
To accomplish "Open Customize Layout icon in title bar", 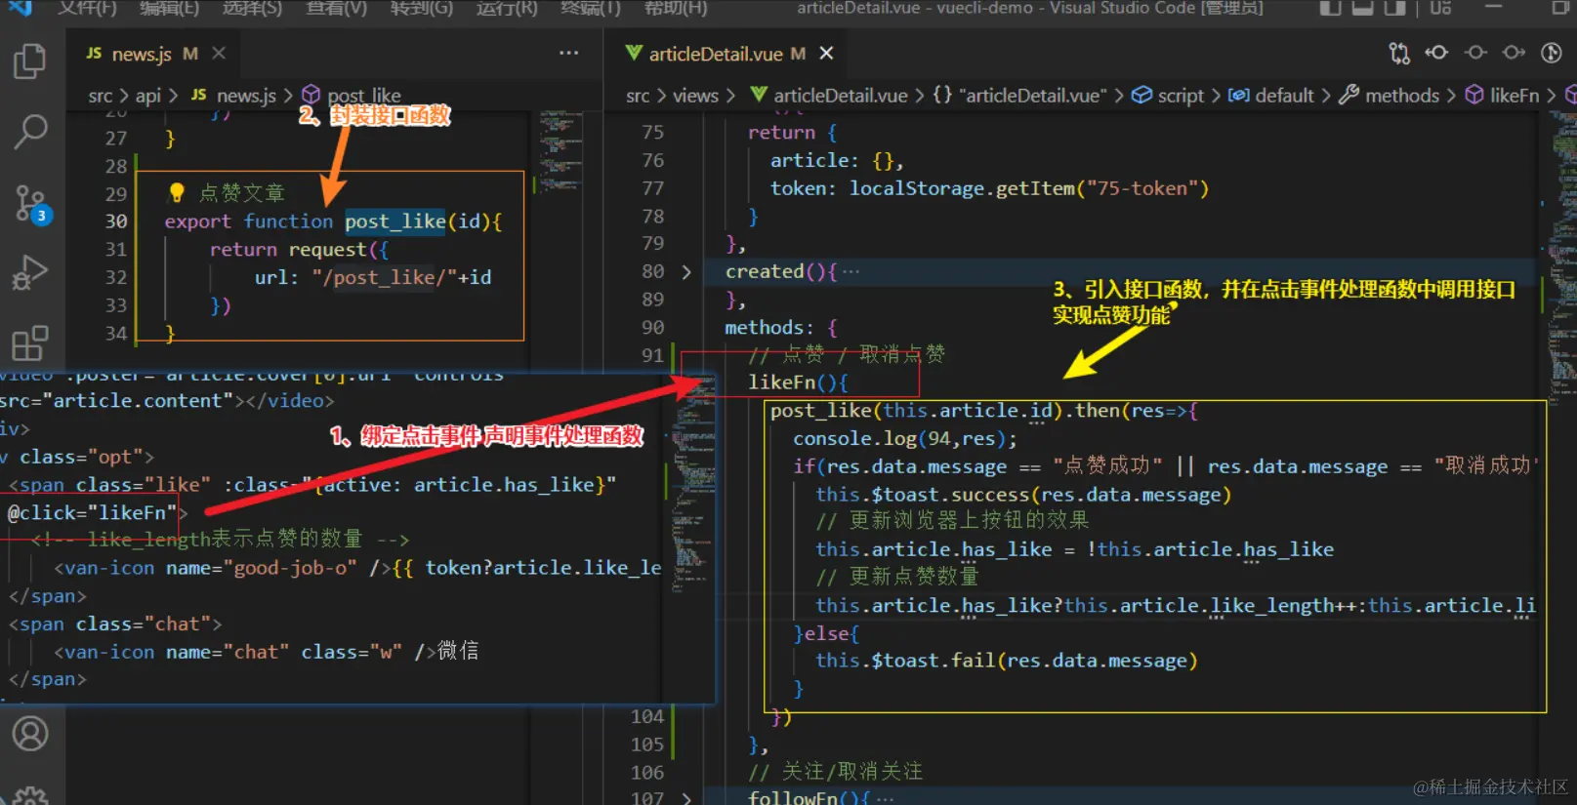I will 1440,8.
